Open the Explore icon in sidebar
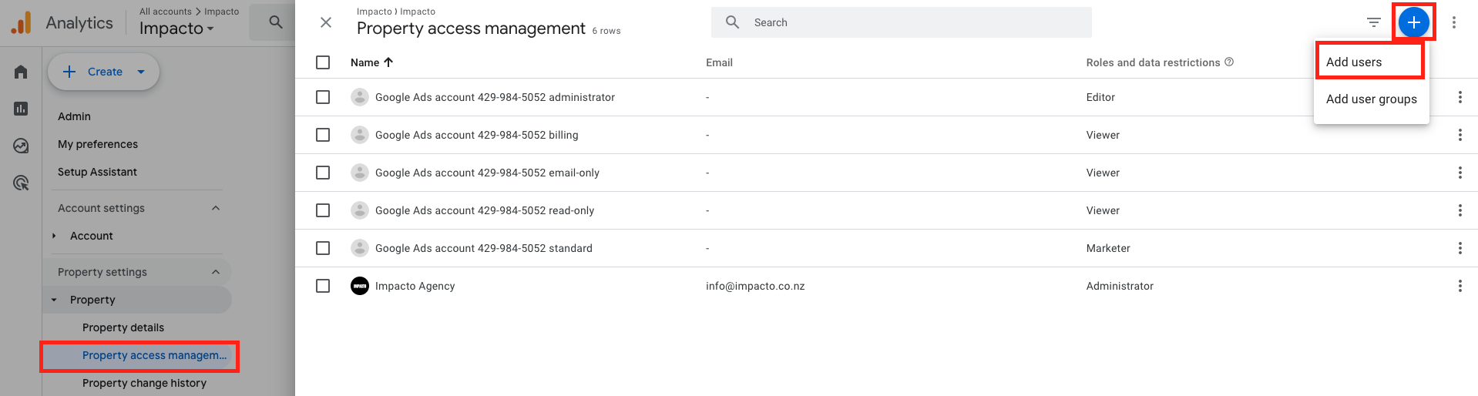 tap(21, 146)
